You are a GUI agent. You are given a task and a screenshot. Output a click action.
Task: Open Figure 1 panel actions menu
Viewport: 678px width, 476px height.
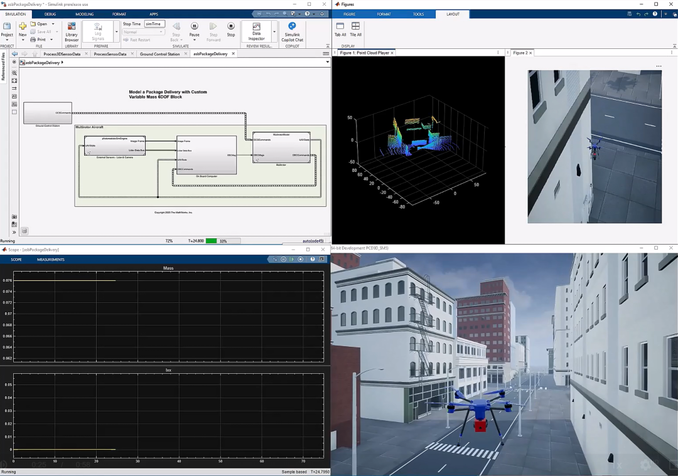(x=498, y=53)
